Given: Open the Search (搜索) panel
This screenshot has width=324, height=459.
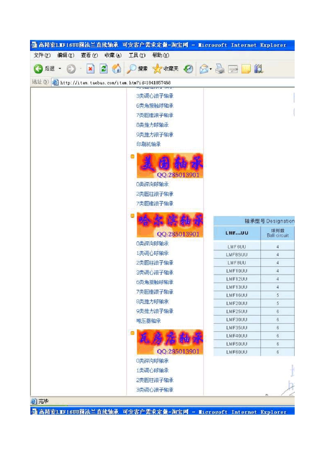Looking at the screenshot, I should [137, 69].
